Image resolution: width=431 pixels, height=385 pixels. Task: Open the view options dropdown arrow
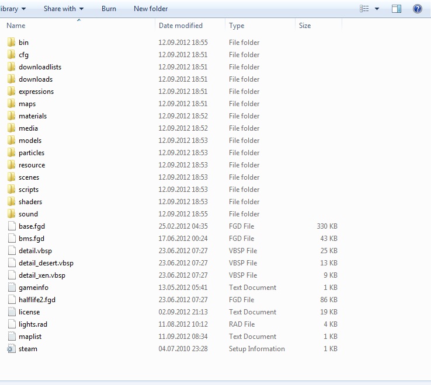pyautogui.click(x=377, y=9)
